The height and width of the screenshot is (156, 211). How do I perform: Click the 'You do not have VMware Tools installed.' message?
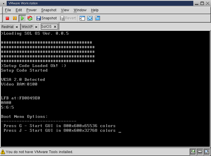click(x=39, y=152)
